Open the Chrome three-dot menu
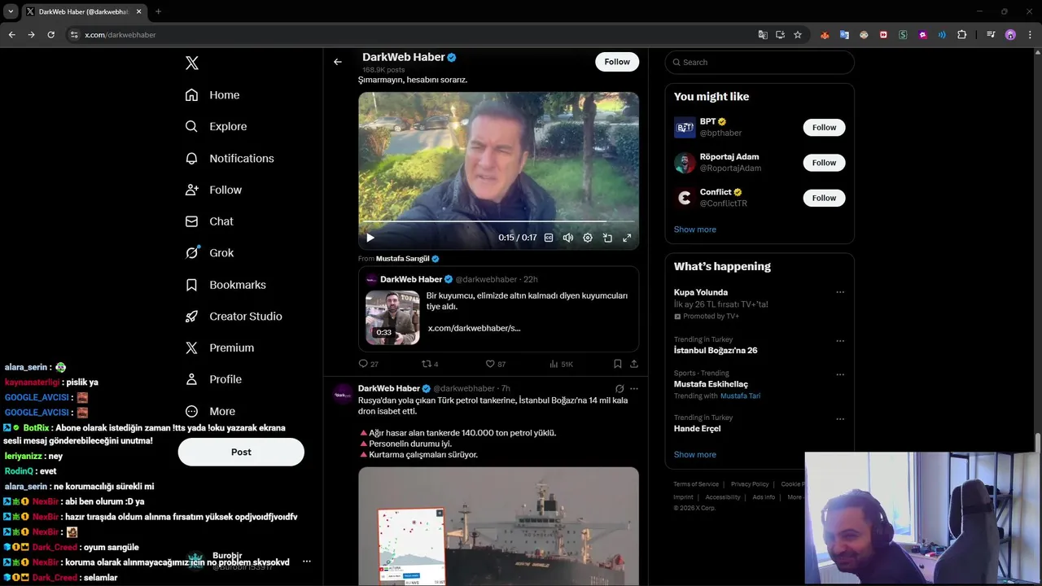Viewport: 1042px width, 586px height. [1030, 35]
